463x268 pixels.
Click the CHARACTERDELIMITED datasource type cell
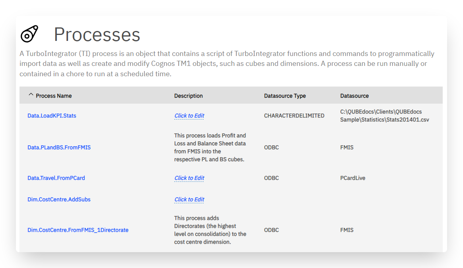pos(294,116)
